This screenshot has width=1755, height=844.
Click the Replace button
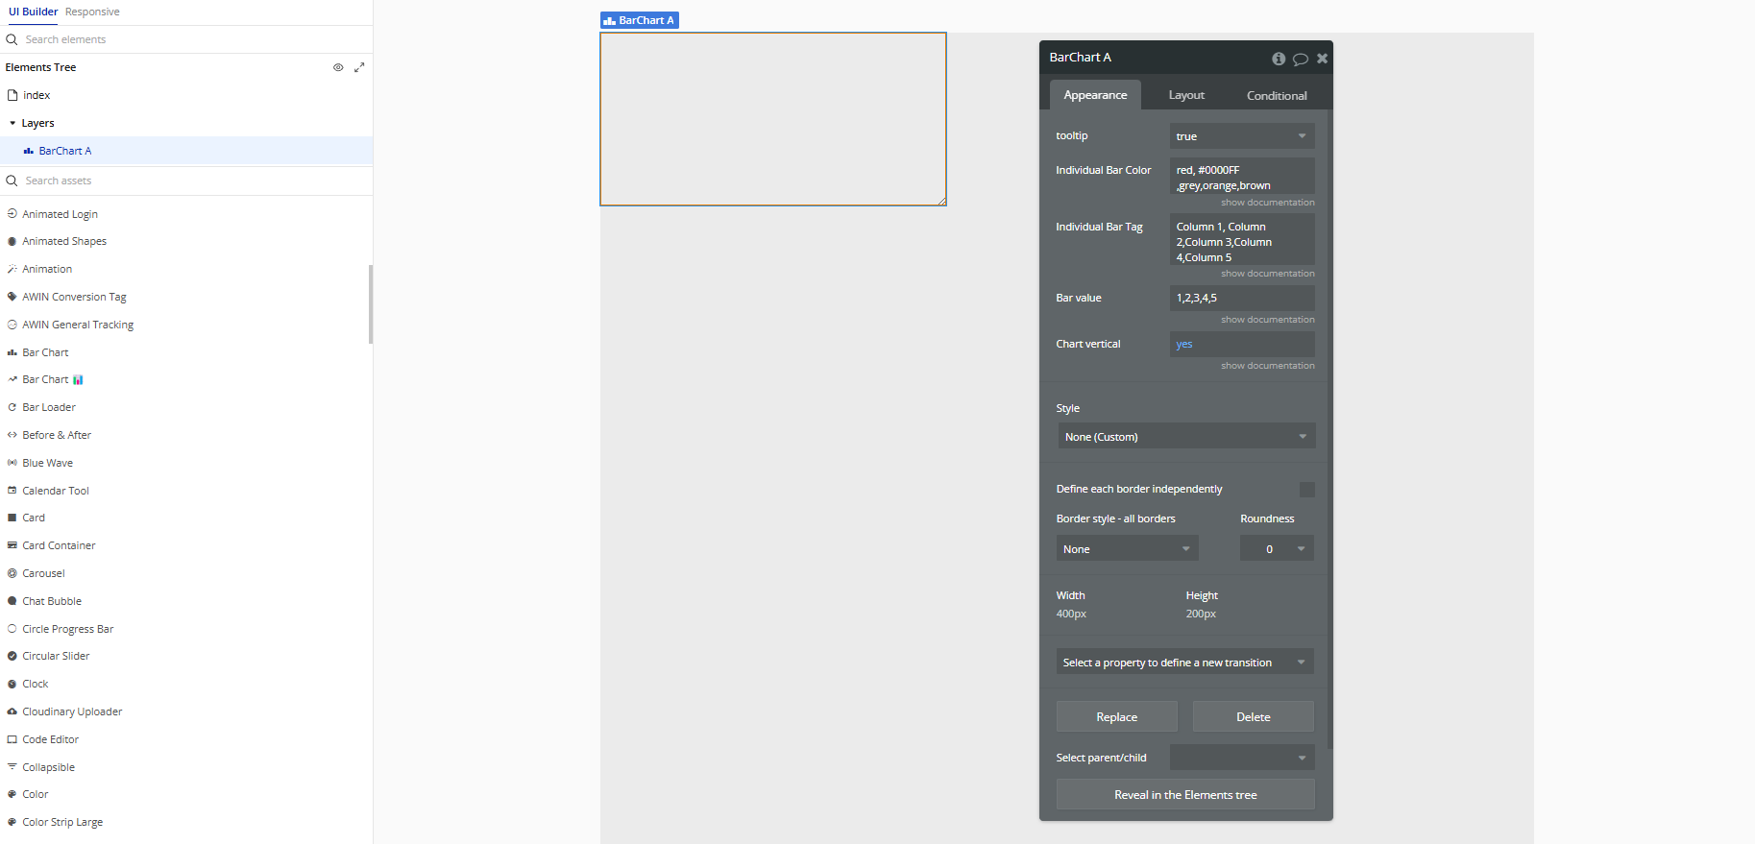click(x=1117, y=717)
